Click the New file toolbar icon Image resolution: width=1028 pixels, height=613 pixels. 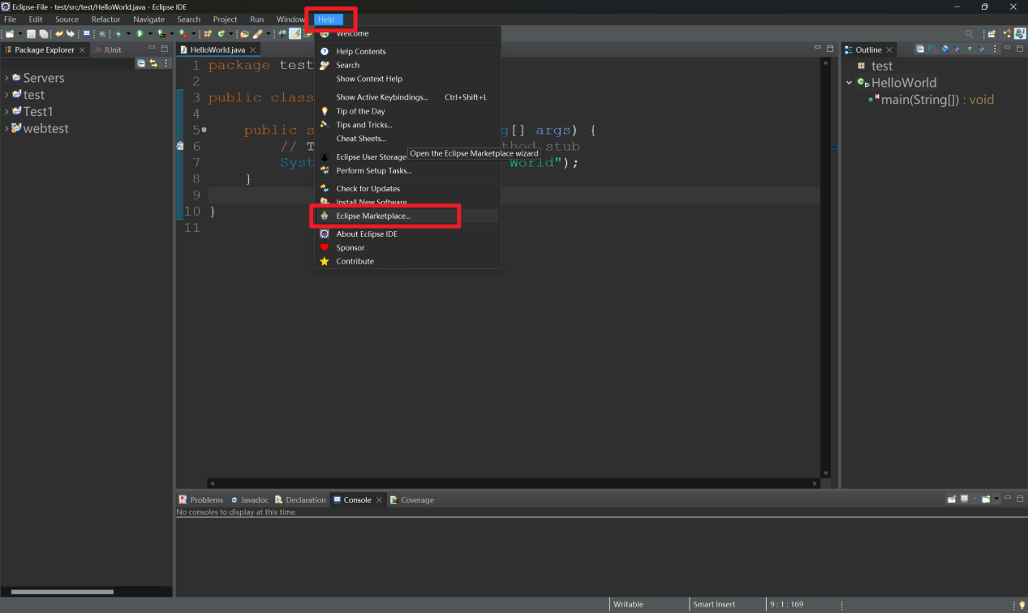(11, 34)
